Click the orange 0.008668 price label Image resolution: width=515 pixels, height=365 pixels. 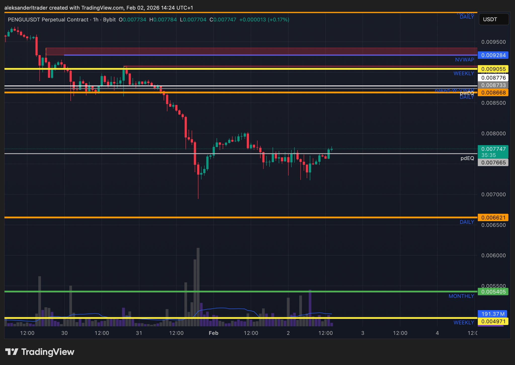493,92
